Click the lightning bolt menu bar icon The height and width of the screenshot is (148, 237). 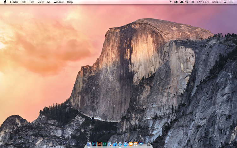(171, 2)
